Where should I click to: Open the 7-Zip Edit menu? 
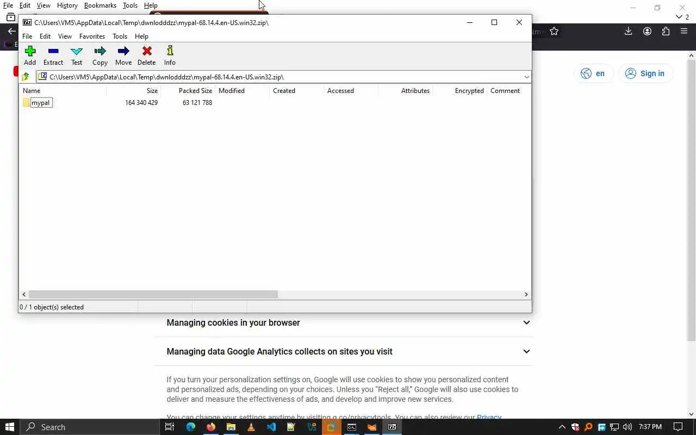coord(45,36)
